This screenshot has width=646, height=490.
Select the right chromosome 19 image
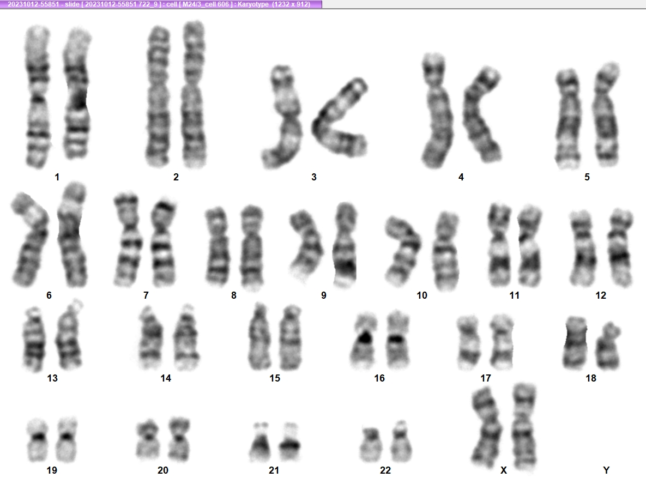tap(67, 440)
